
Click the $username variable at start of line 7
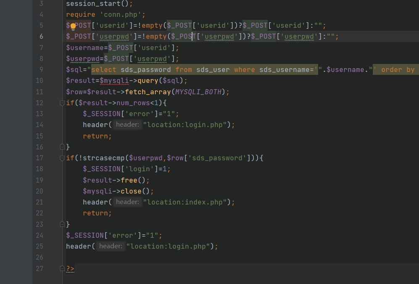pyautogui.click(x=85, y=48)
